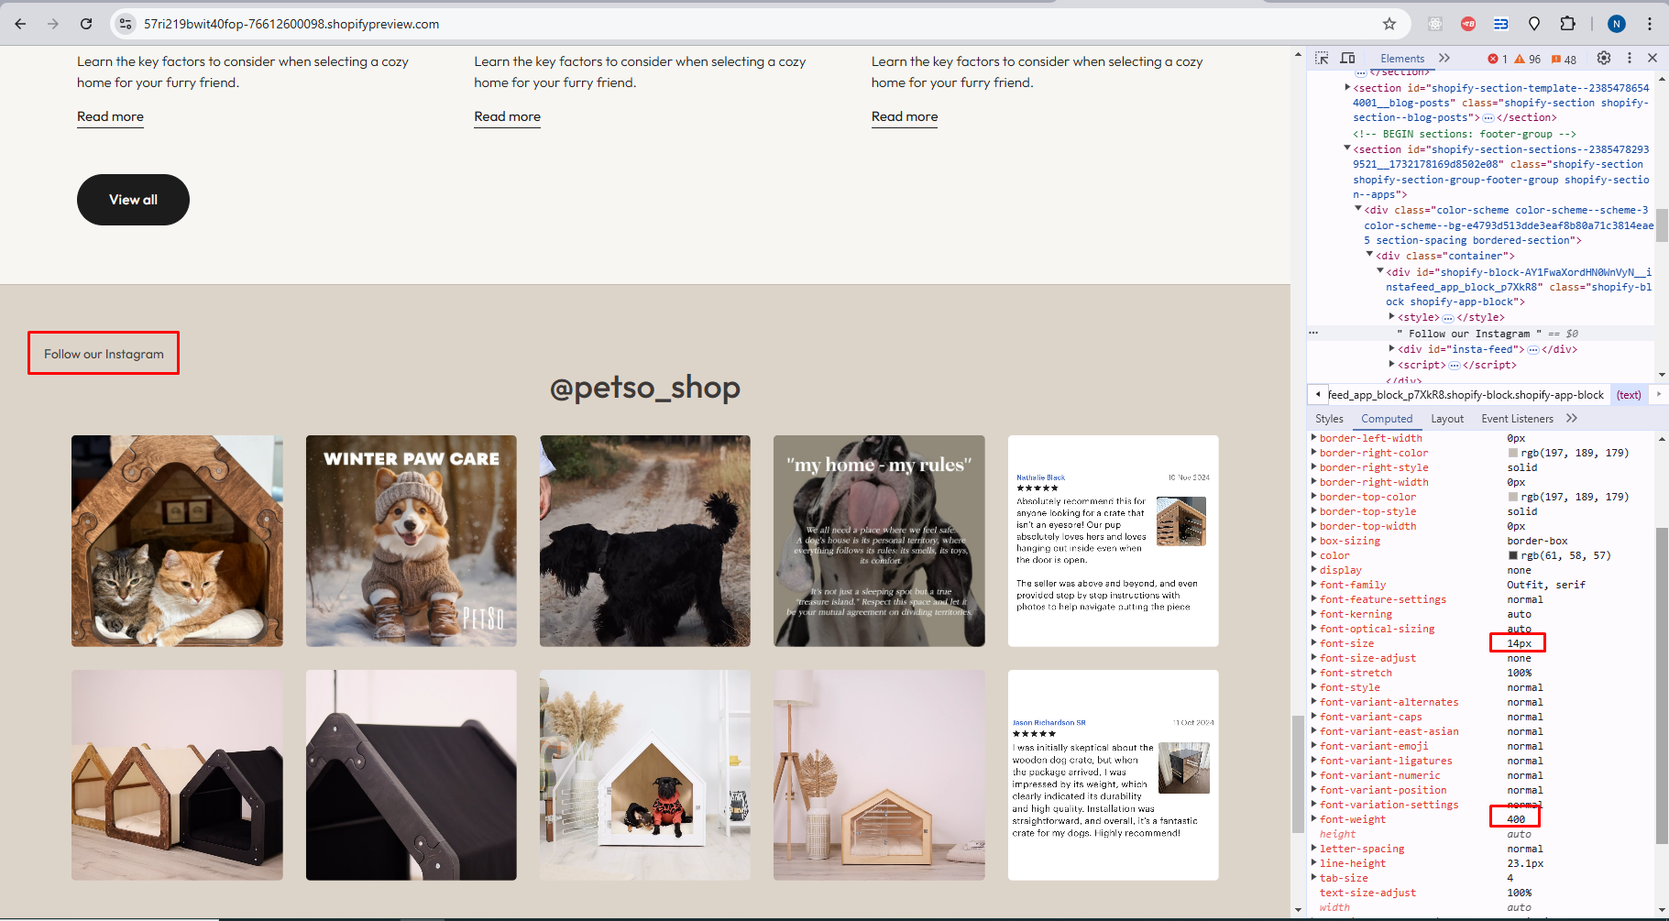Show more DevTools panels chevron
The height and width of the screenshot is (921, 1669).
tap(1444, 58)
